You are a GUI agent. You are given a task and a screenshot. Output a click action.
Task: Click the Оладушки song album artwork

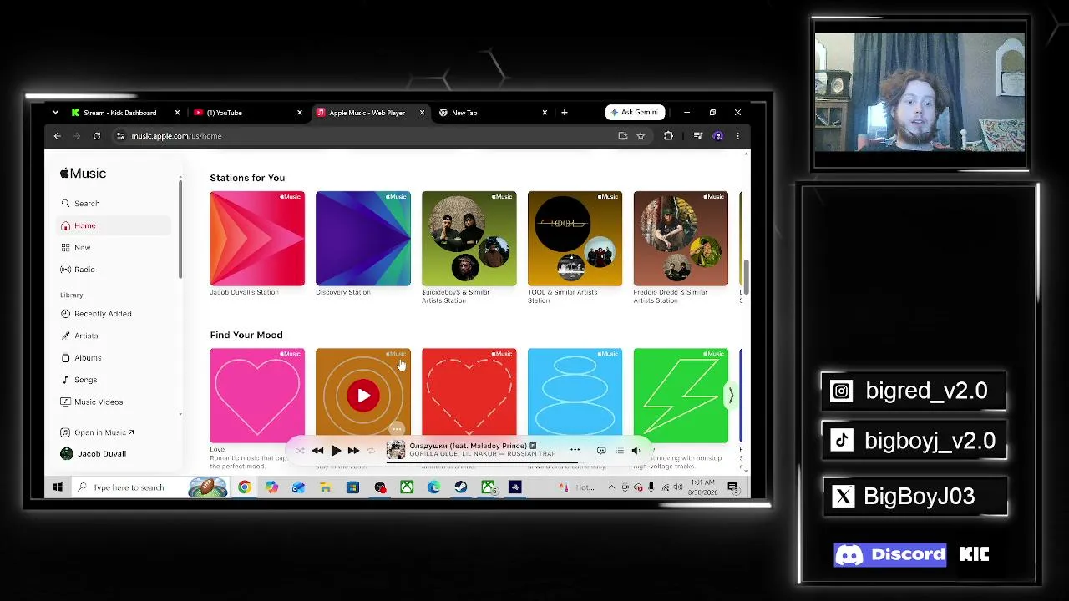396,451
